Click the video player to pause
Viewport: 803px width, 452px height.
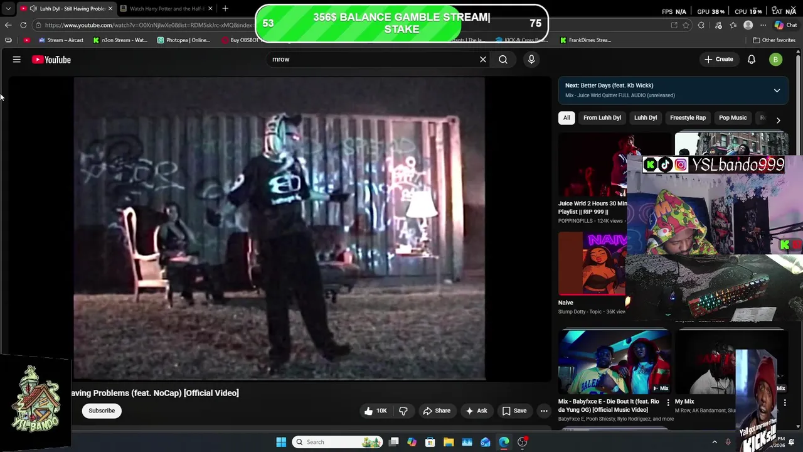(x=279, y=229)
